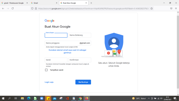Click the Berikutnya button

click(x=83, y=82)
